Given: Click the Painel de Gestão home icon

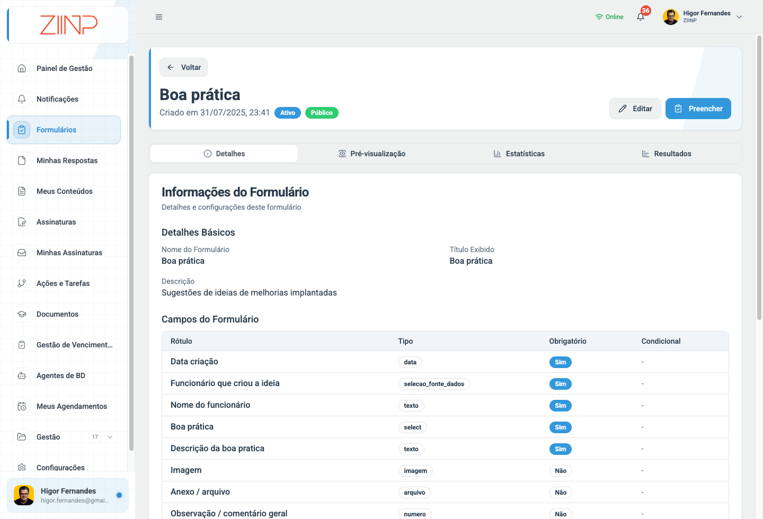Looking at the screenshot, I should click(x=22, y=68).
